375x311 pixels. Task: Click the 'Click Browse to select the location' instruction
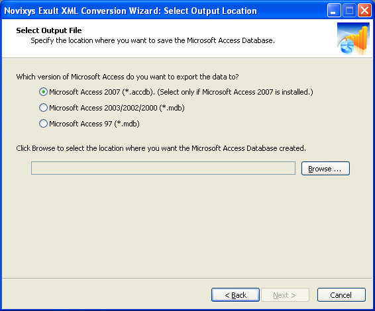(x=161, y=148)
